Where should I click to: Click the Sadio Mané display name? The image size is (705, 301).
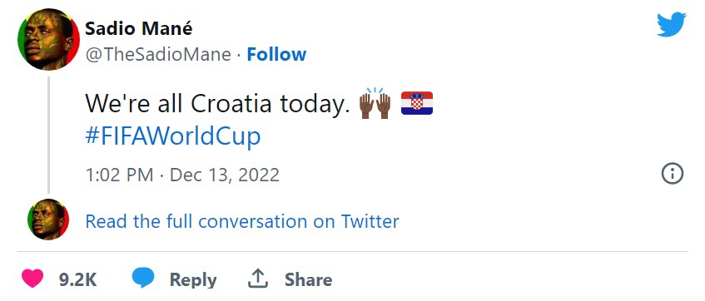tap(138, 29)
